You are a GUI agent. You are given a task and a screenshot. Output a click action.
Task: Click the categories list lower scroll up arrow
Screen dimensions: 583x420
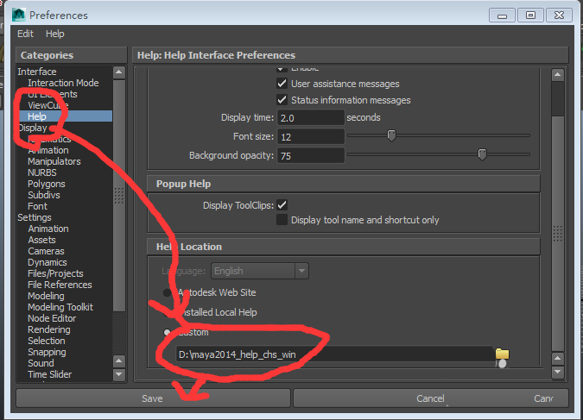click(119, 360)
